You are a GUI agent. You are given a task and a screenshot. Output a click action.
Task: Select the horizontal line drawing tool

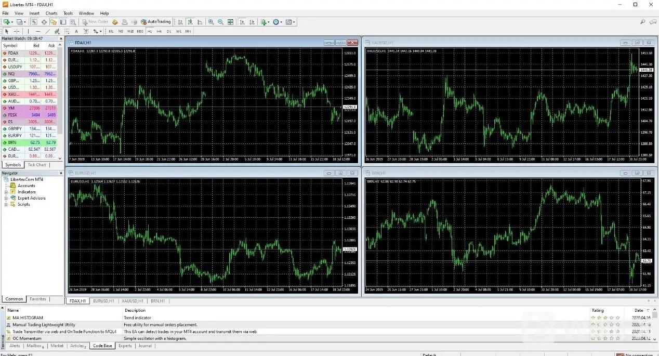(37, 32)
